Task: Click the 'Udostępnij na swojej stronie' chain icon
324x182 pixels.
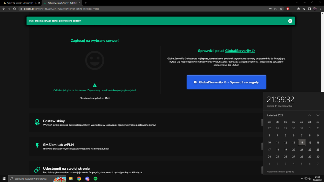Action: (37, 170)
